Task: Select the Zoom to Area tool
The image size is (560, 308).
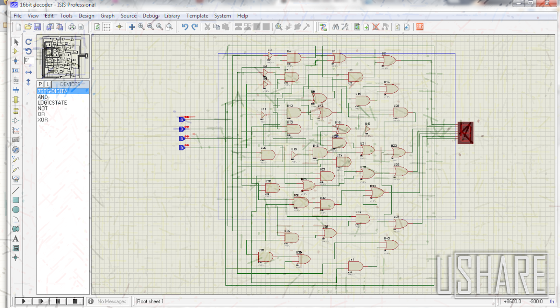Action: [x=169, y=27]
